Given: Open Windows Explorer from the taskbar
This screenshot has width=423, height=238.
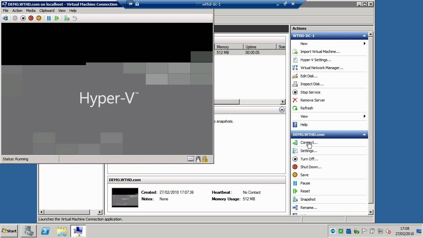Looking at the screenshot, I should pos(62,231).
